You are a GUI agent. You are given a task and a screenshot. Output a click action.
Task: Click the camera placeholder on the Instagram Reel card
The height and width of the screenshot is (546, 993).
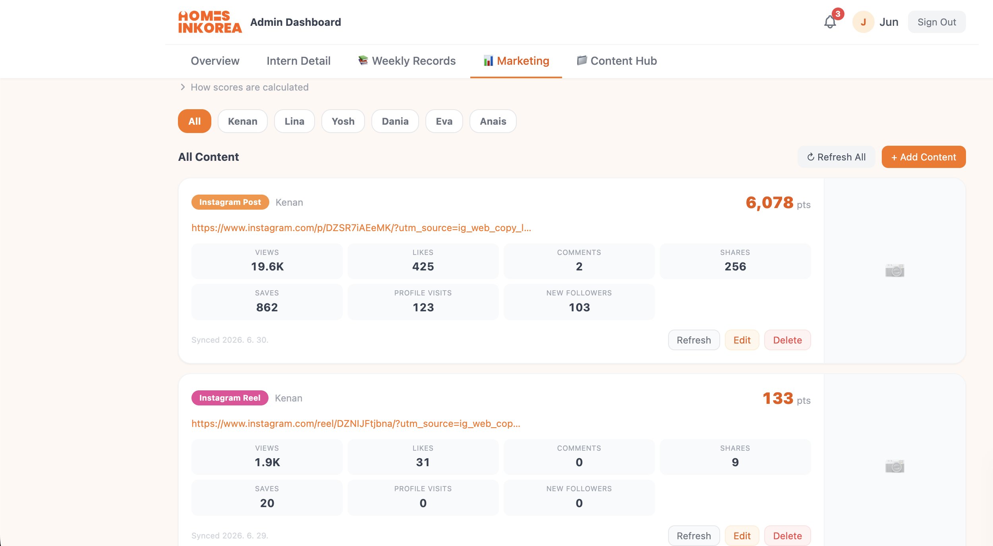coord(894,466)
